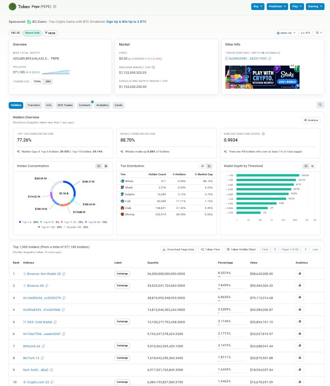Open analytics for OKX: Cold Wallet

pos(300,321)
